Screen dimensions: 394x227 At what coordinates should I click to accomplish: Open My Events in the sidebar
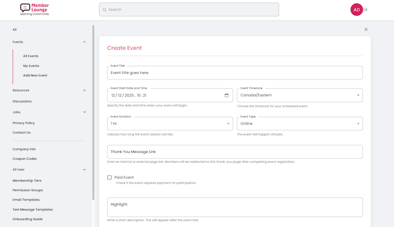[x=31, y=66]
